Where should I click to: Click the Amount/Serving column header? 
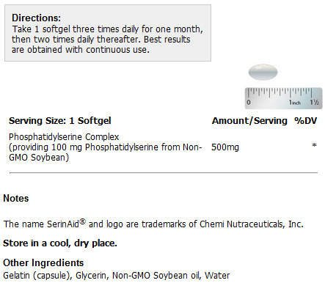coord(249,121)
